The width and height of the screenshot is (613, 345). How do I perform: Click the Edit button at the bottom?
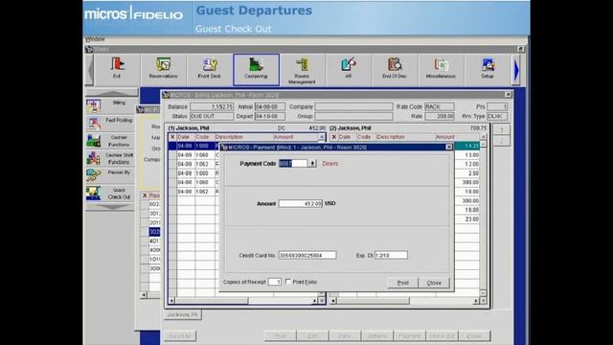[x=312, y=335]
